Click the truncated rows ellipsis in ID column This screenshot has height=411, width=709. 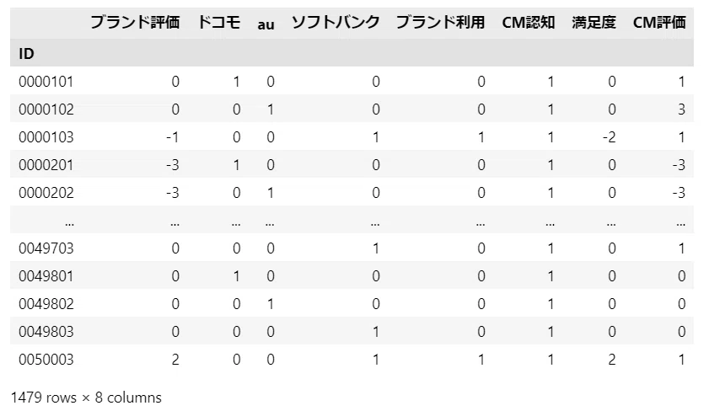tap(69, 223)
